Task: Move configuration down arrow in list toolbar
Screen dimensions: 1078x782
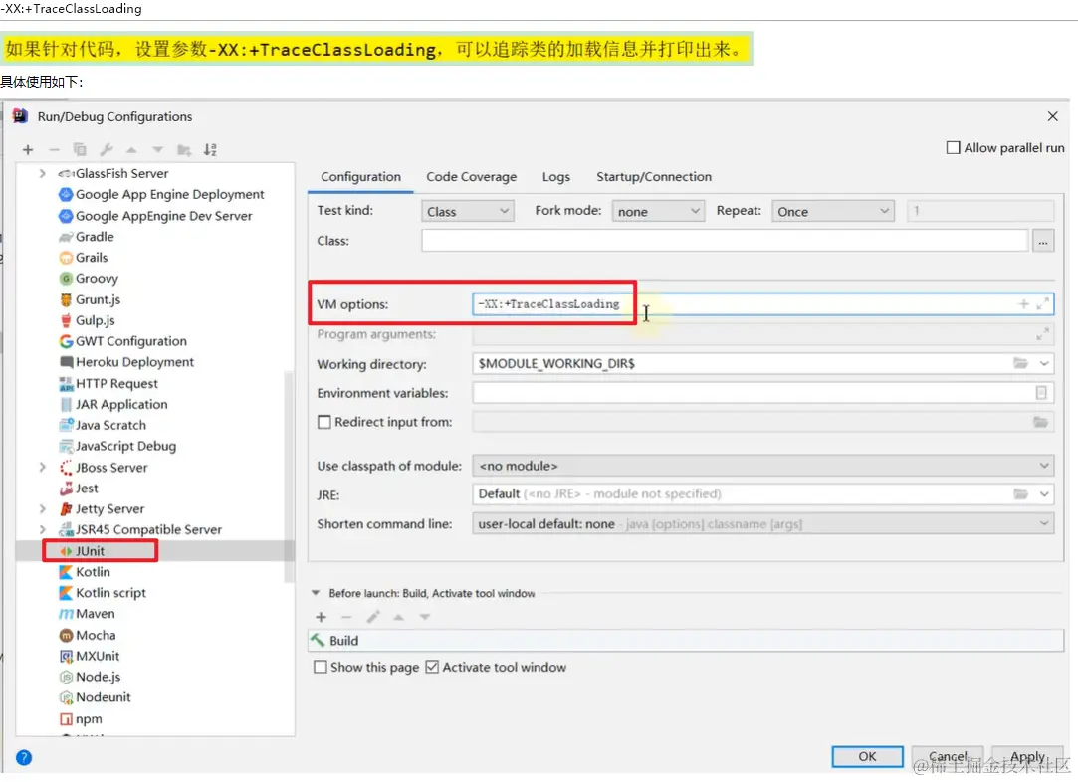Action: pos(158,150)
